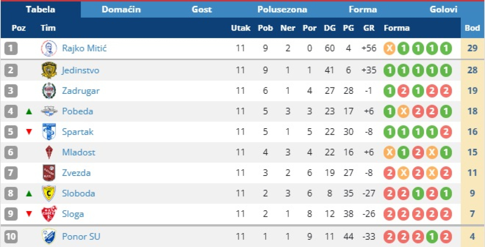
Task: Click Sloga's red down position arrow
Action: click(x=29, y=214)
